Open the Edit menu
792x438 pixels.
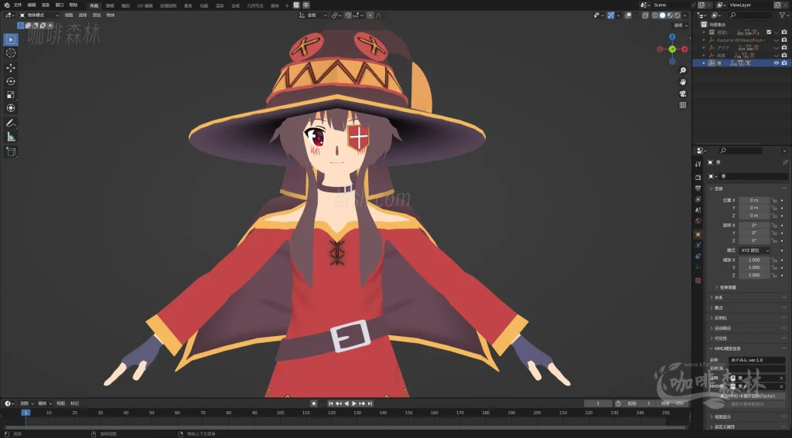(x=31, y=5)
